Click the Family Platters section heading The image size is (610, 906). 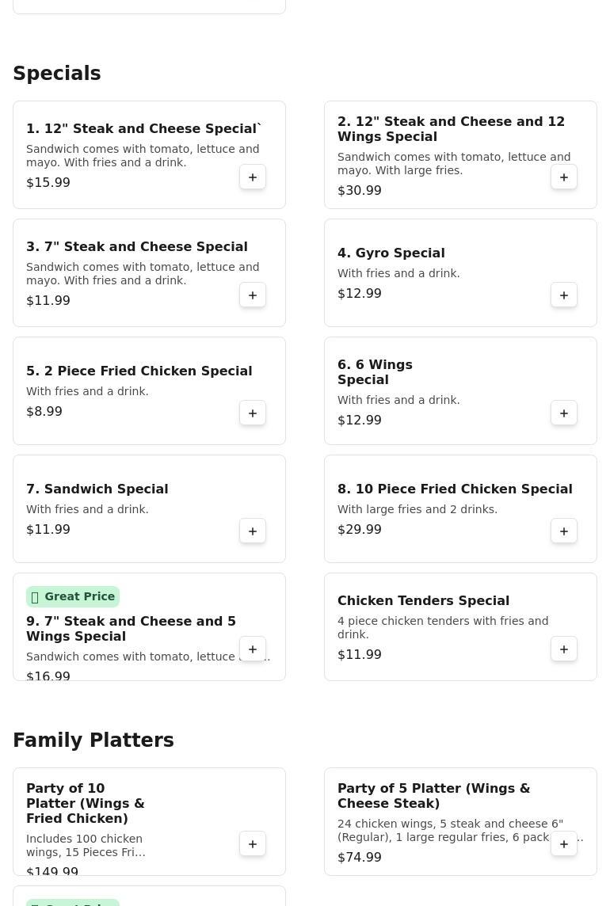pyautogui.click(x=93, y=740)
